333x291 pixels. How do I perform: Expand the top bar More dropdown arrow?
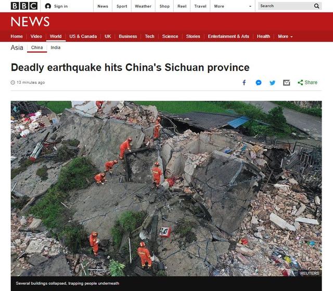[x=250, y=6]
